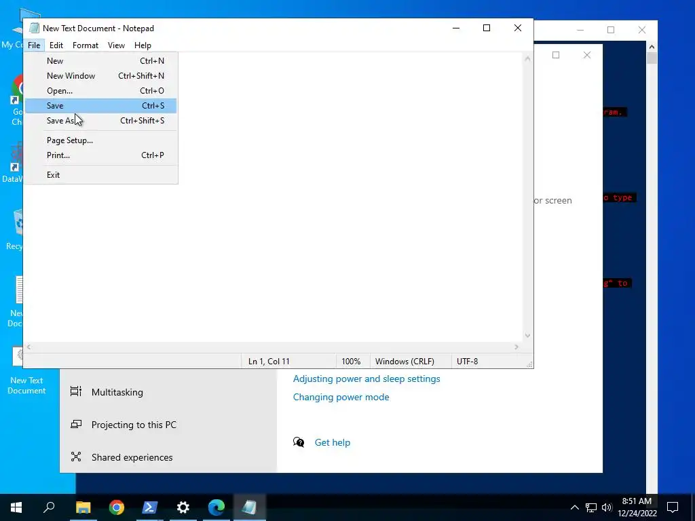
Task: Open the Format menu in Notepad
Action: tap(86, 45)
